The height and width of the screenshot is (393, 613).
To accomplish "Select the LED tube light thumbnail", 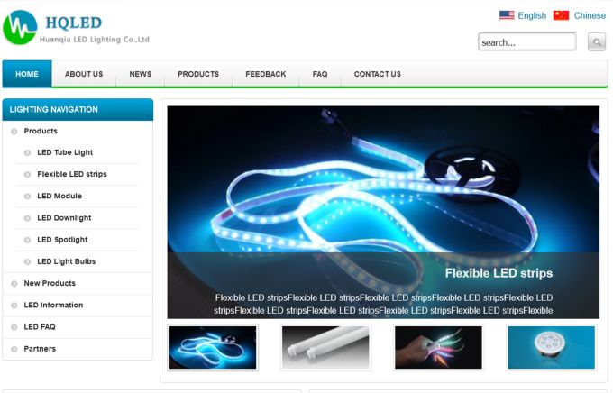I will tap(325, 347).
